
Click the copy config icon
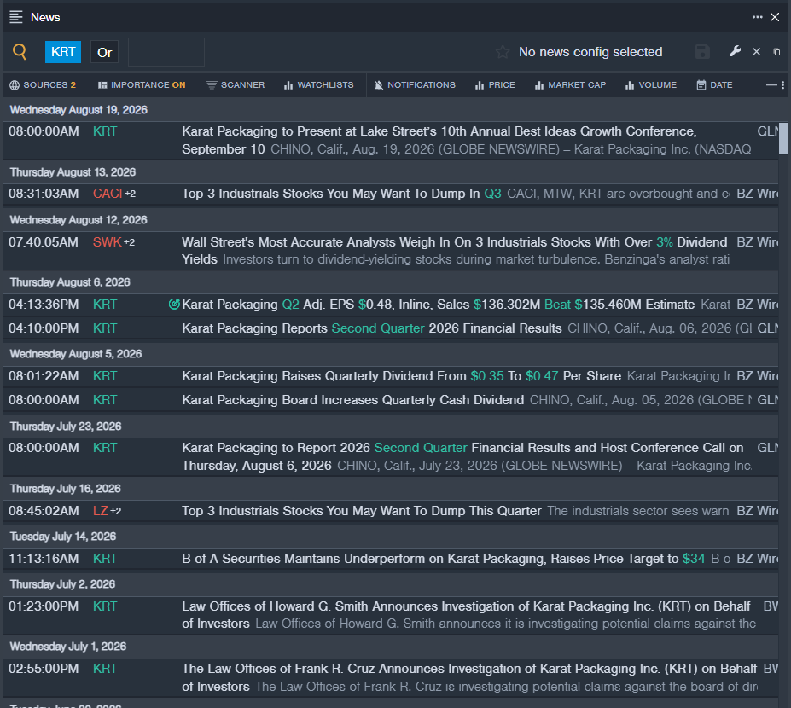[x=776, y=52]
